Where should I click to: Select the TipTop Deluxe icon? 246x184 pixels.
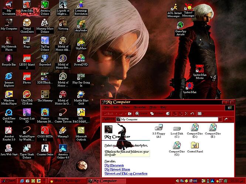pyautogui.click(x=45, y=44)
